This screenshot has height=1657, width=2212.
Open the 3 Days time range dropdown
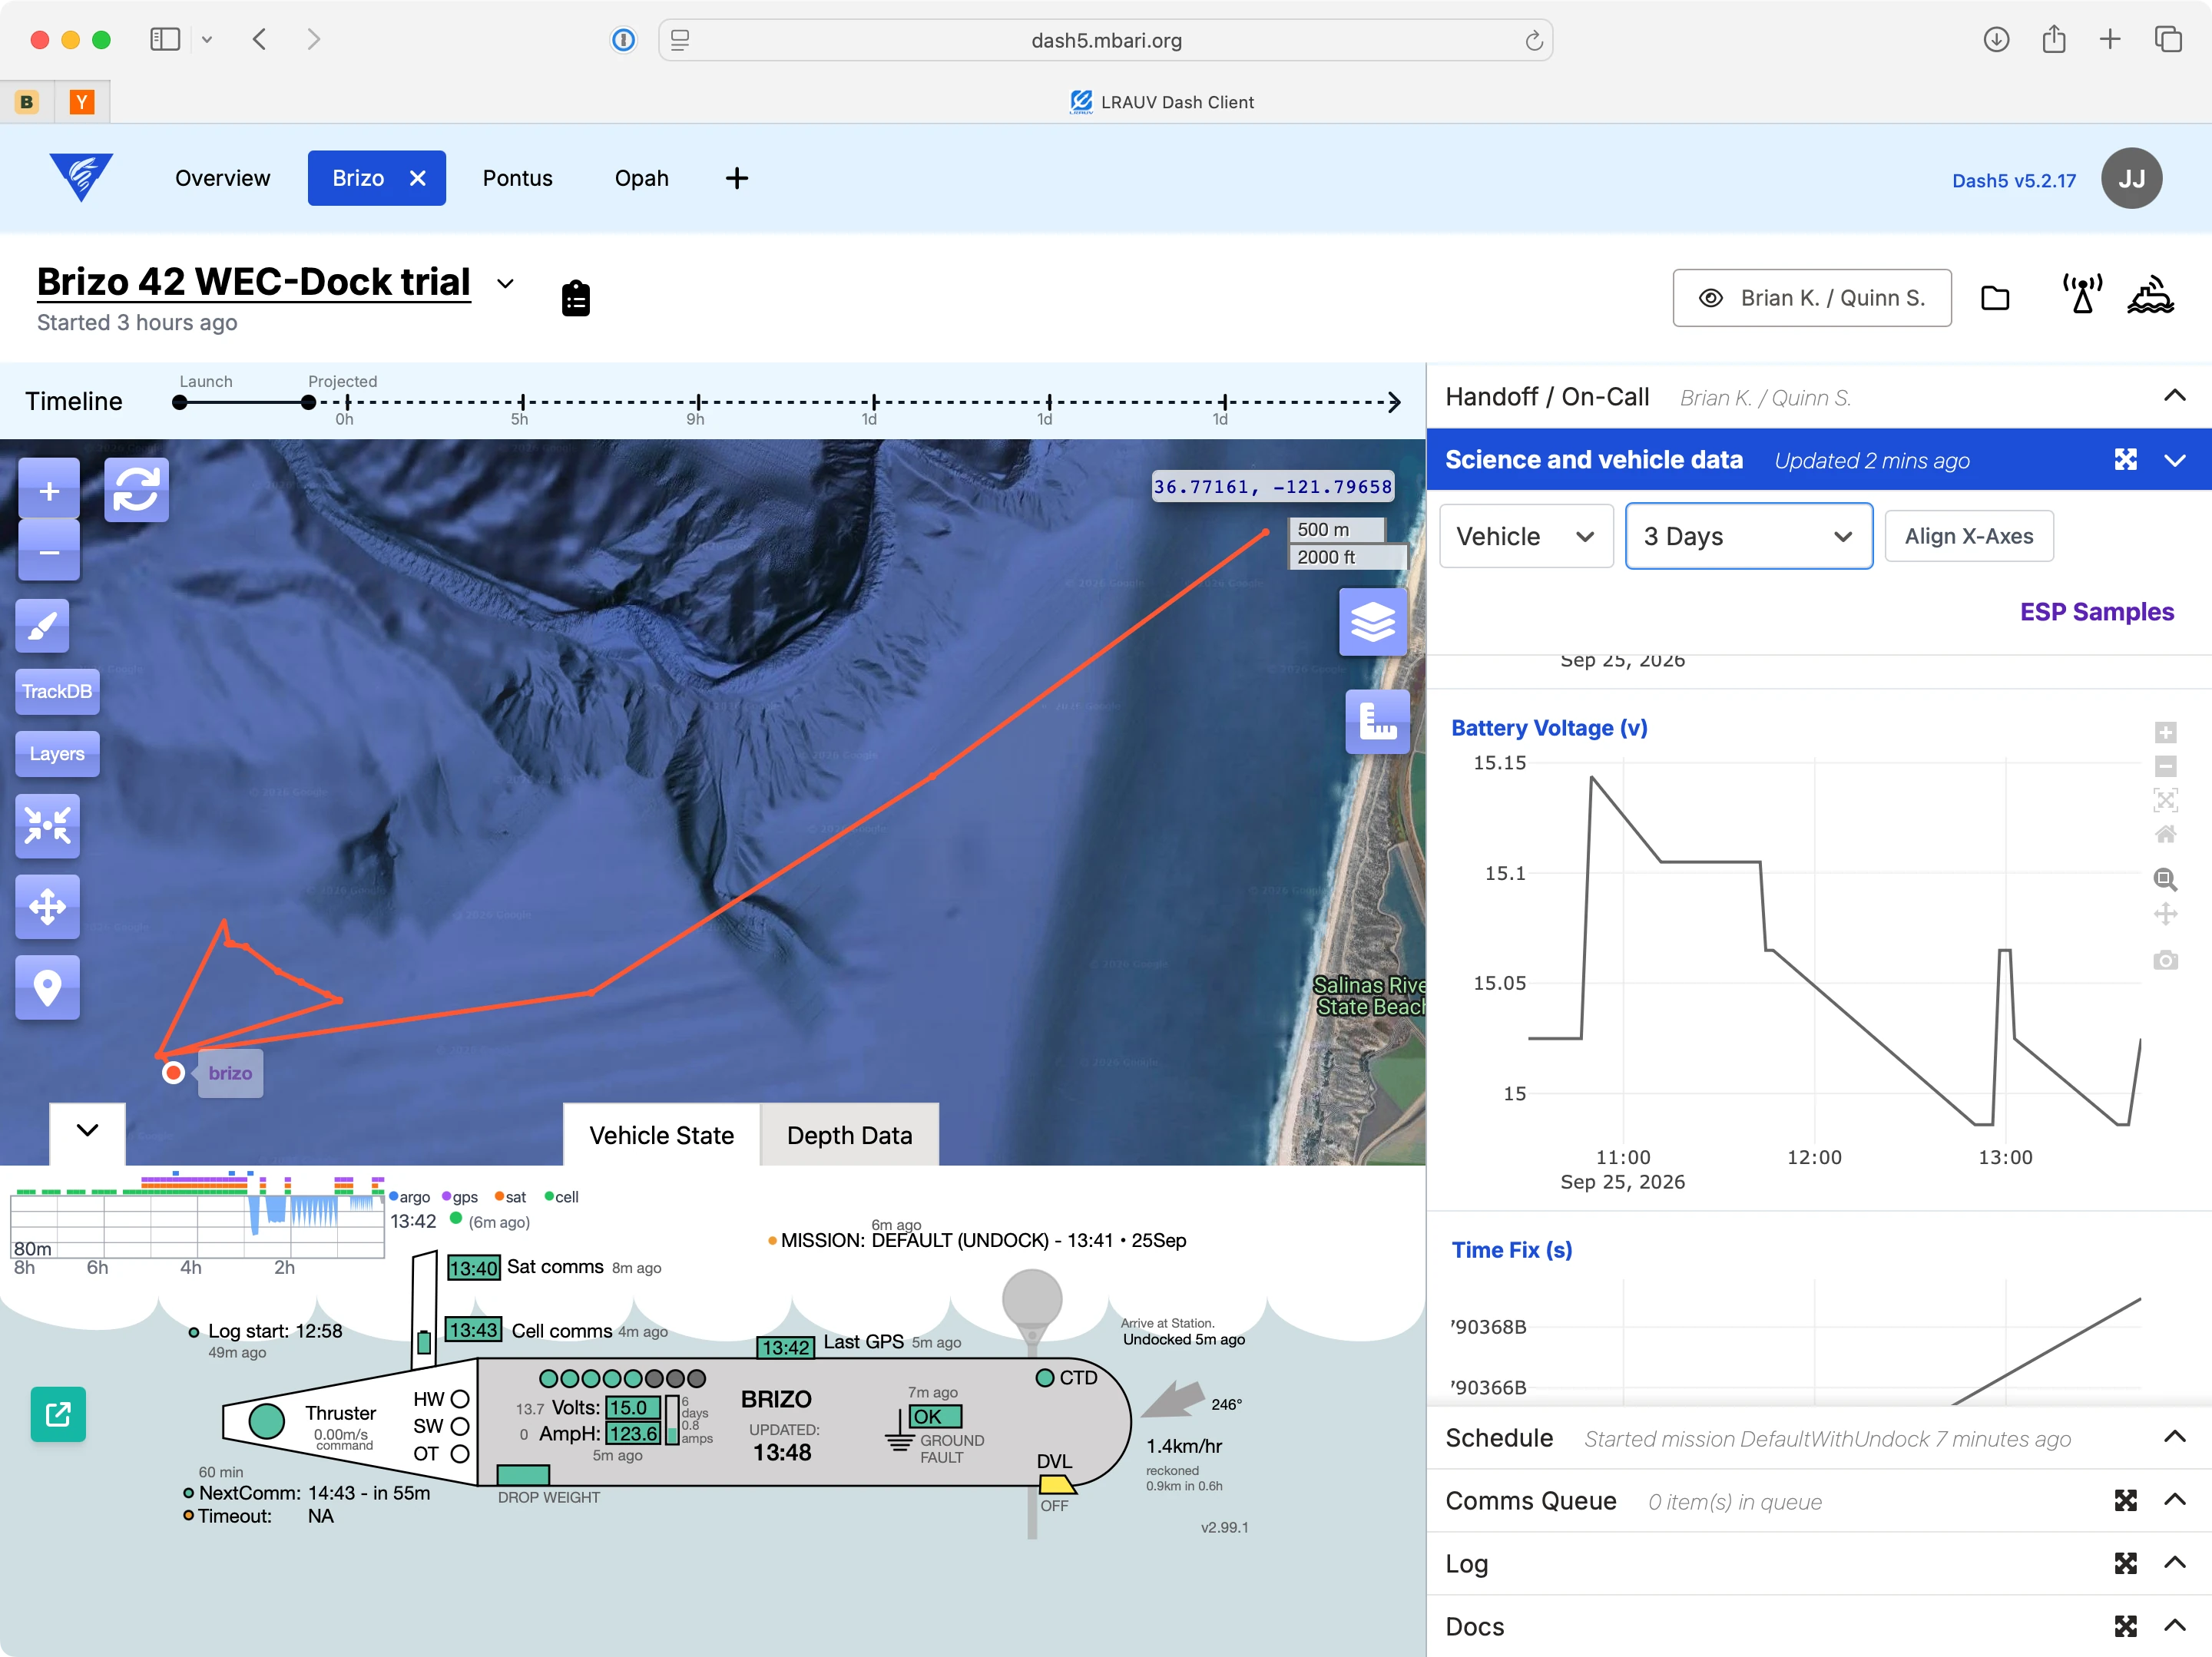tap(1748, 536)
